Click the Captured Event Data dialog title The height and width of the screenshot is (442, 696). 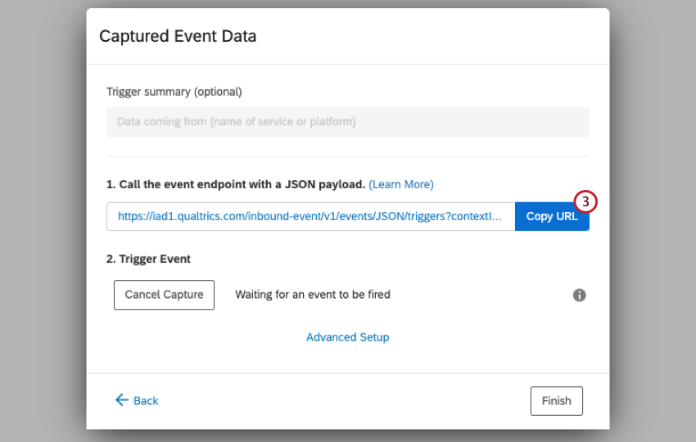[x=178, y=36]
